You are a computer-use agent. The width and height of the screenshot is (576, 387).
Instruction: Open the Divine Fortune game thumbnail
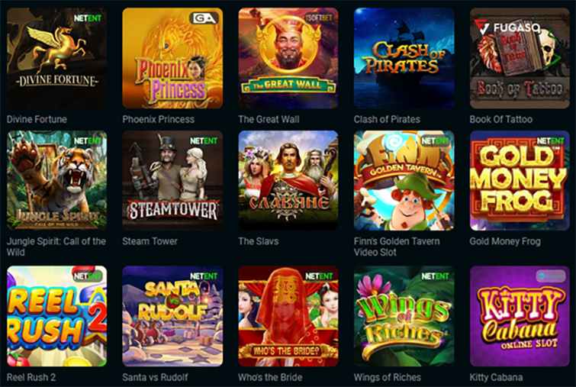coord(57,58)
